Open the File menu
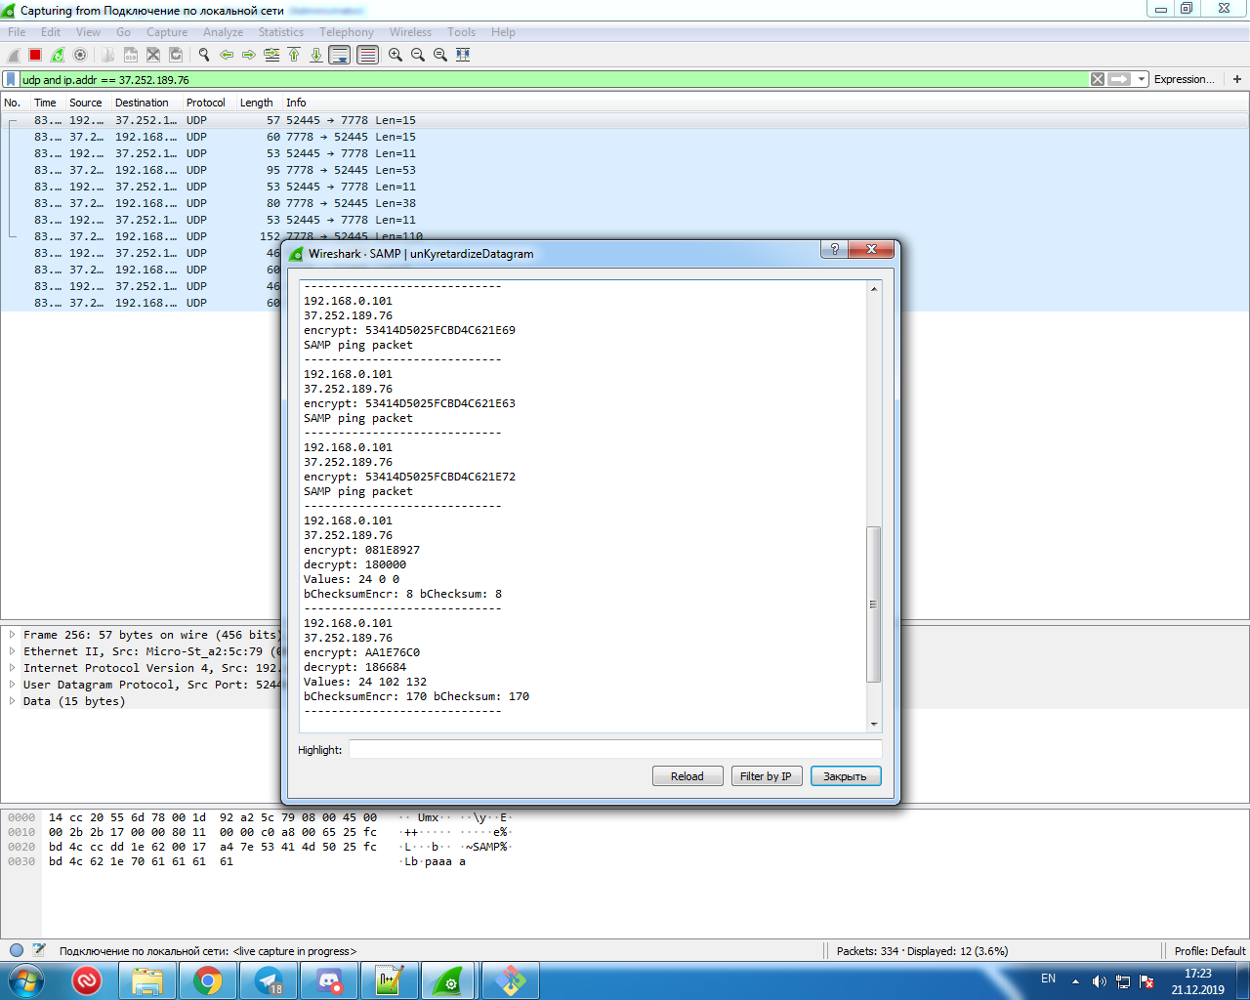Image resolution: width=1250 pixels, height=1000 pixels. (17, 32)
